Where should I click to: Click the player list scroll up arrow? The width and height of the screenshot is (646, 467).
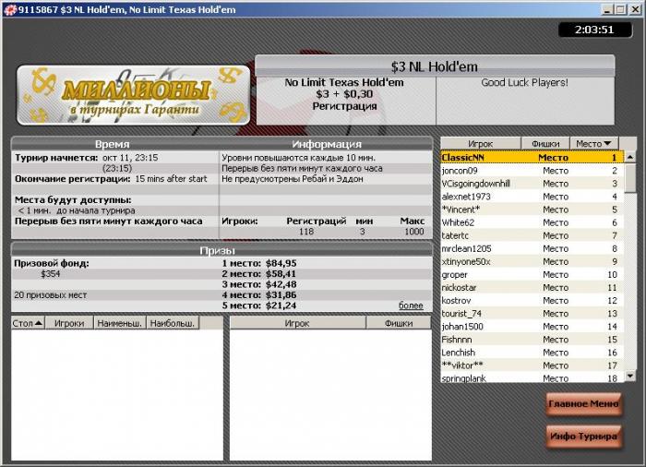coord(630,157)
